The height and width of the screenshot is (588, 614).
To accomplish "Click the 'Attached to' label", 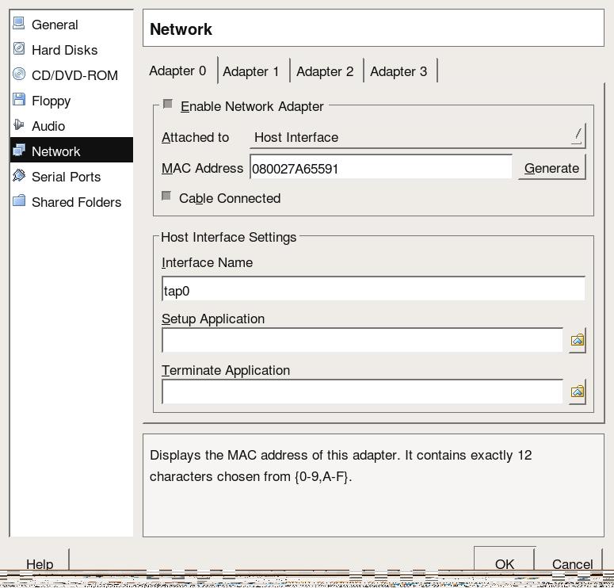I will pos(195,137).
